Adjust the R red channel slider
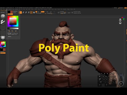The width and height of the screenshot is (127, 95). coord(9,31)
